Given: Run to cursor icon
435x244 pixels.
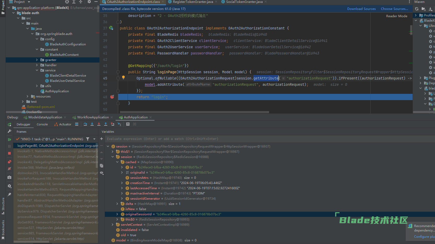Looking at the screenshot, I should pos(119,124).
